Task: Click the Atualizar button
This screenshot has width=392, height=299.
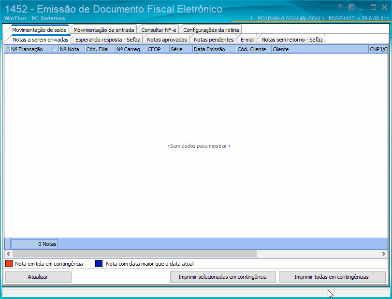Action: click(38, 277)
